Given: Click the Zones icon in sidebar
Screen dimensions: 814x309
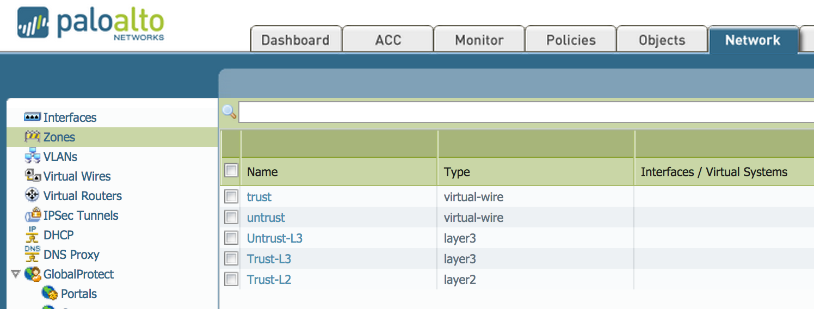Looking at the screenshot, I should [x=33, y=137].
